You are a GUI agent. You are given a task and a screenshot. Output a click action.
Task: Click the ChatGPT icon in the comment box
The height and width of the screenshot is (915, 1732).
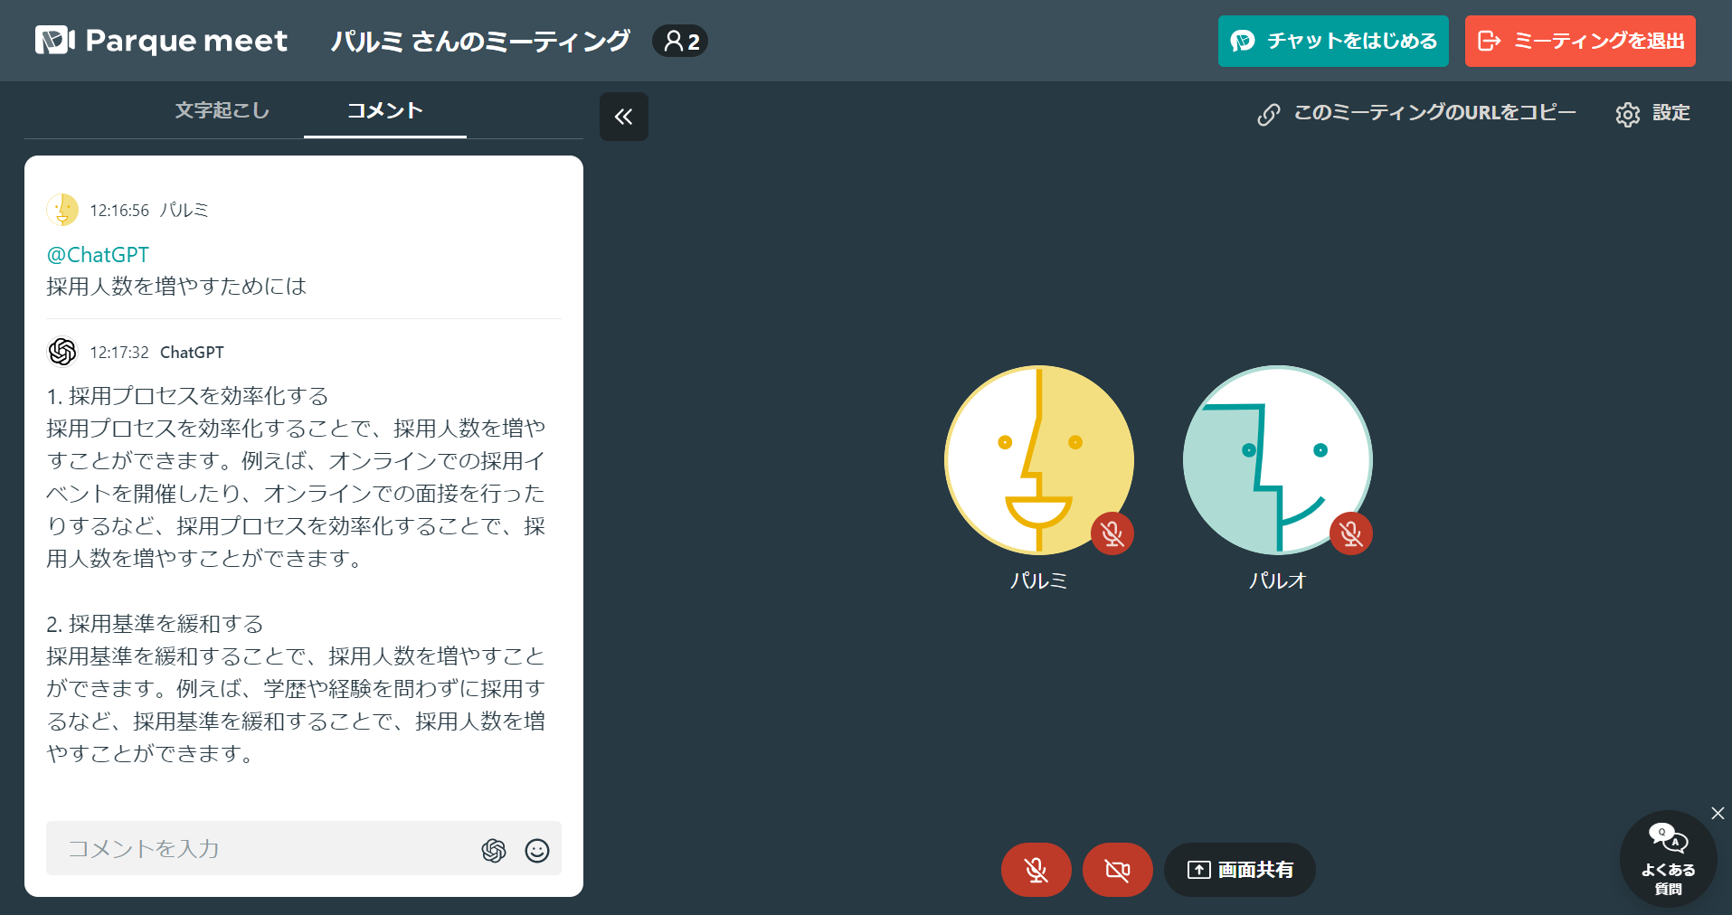pyautogui.click(x=494, y=850)
